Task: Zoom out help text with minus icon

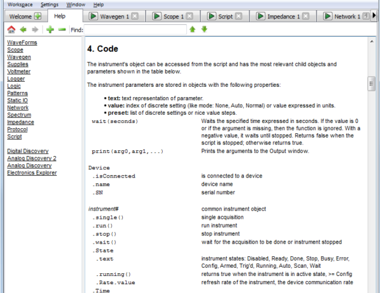Action: pyautogui.click(x=62, y=30)
